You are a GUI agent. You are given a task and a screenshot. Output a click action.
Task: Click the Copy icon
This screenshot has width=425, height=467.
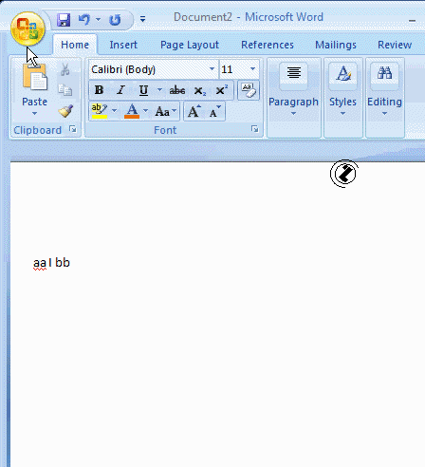[65, 90]
